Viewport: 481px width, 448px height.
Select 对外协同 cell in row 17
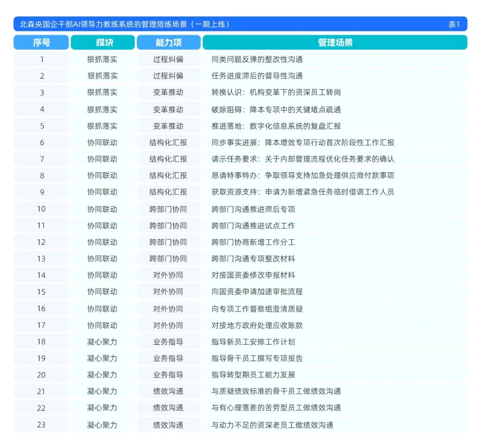(168, 325)
